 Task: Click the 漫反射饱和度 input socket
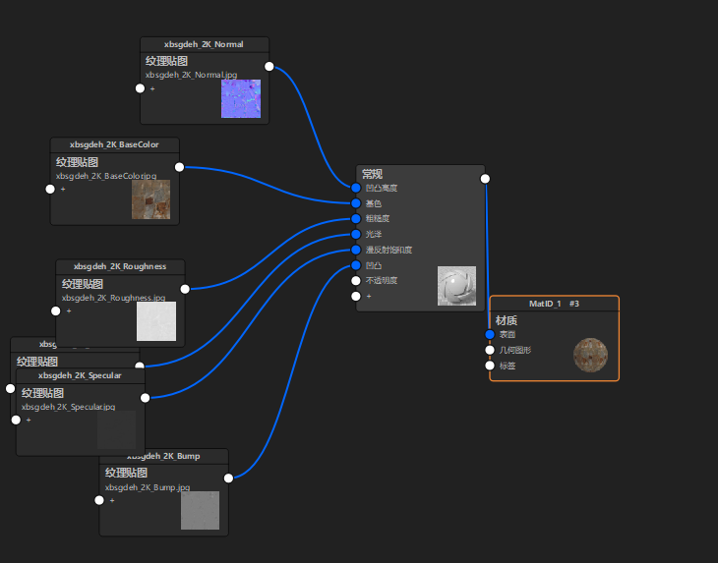356,250
